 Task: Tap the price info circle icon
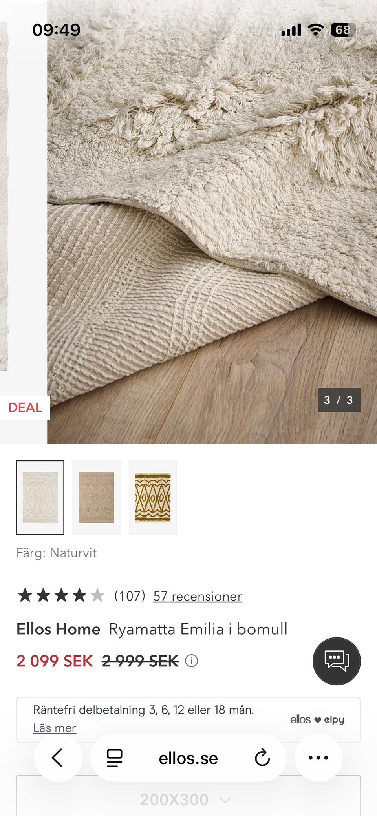click(191, 661)
